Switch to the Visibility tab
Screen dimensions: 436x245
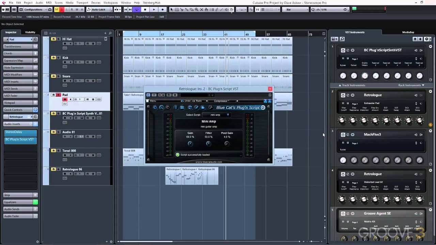(x=30, y=32)
